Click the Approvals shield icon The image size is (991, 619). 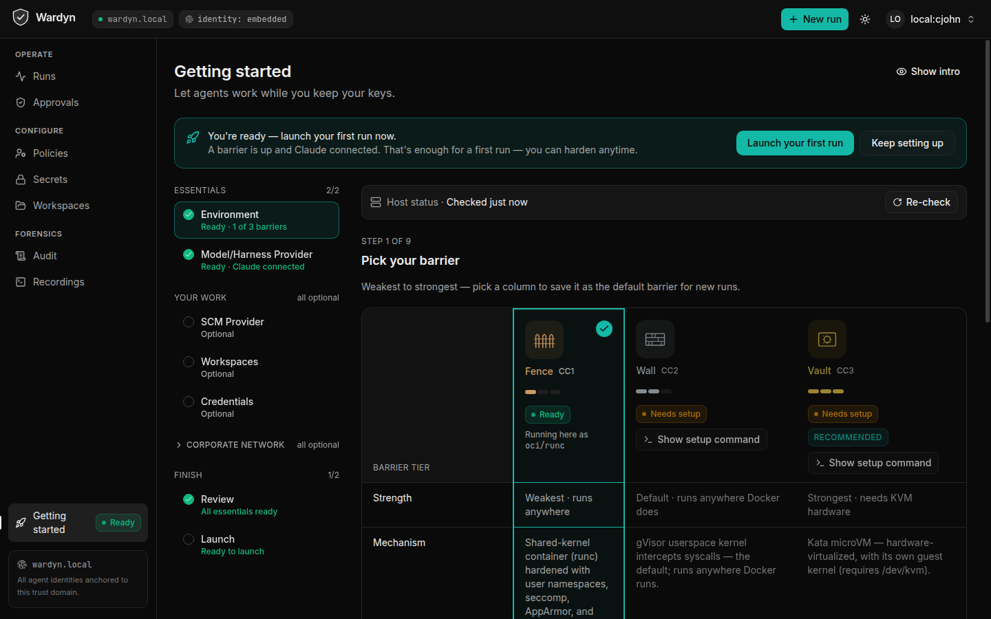tap(21, 102)
